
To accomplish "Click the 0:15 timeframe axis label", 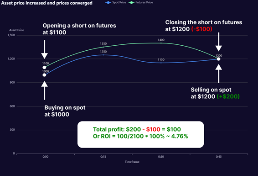I will tap(103, 157).
